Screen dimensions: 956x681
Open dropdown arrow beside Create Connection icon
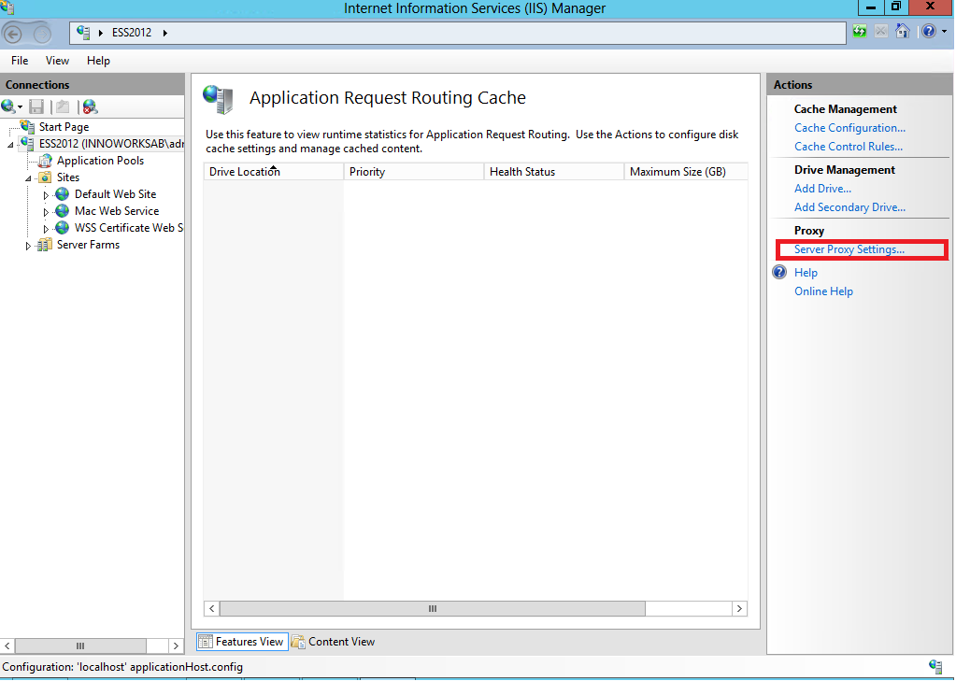pyautogui.click(x=21, y=107)
